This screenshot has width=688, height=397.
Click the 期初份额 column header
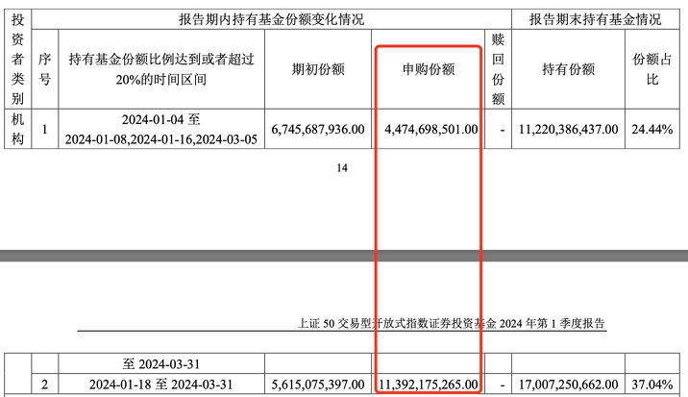pyautogui.click(x=318, y=69)
